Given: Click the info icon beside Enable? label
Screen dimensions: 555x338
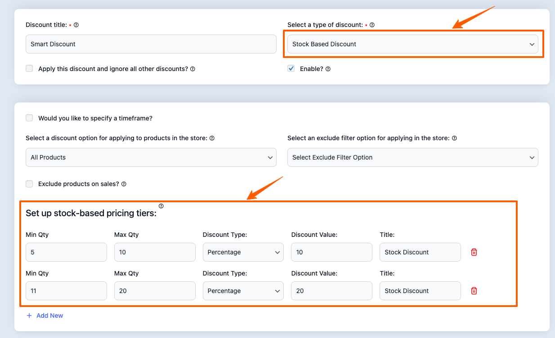Looking at the screenshot, I should pos(328,69).
